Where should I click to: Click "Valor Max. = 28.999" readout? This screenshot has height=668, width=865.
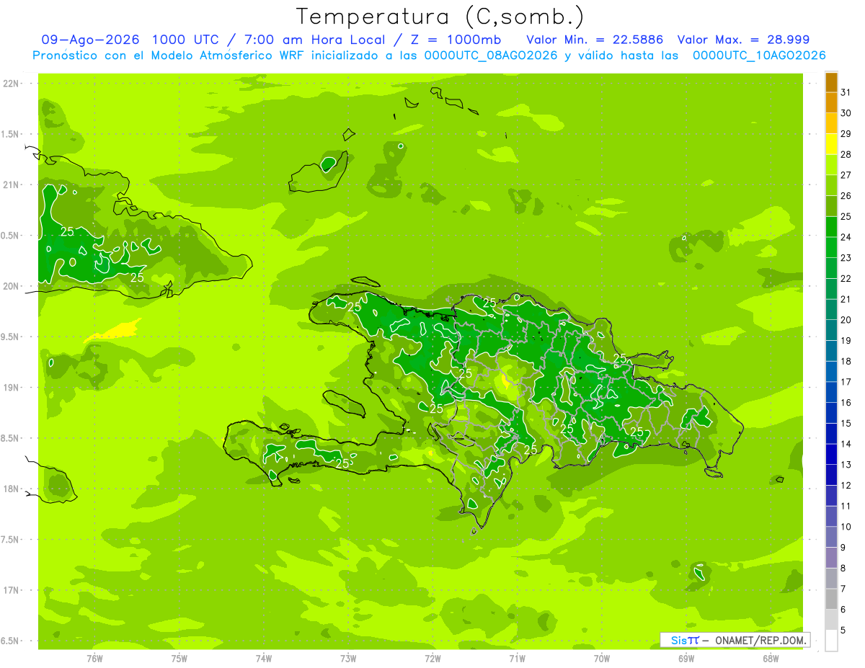745,40
